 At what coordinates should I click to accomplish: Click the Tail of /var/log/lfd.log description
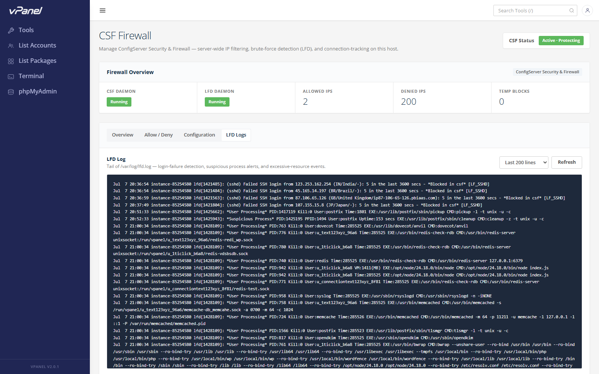pos(216,166)
